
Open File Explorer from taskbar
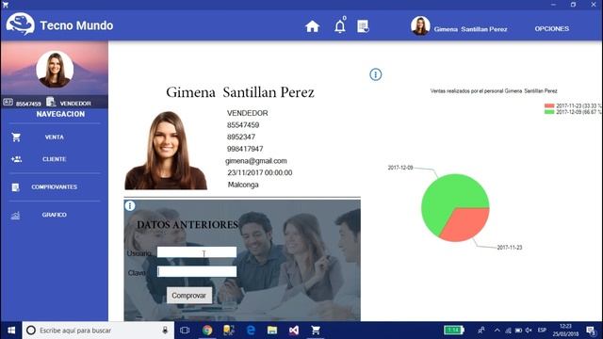pyautogui.click(x=272, y=331)
